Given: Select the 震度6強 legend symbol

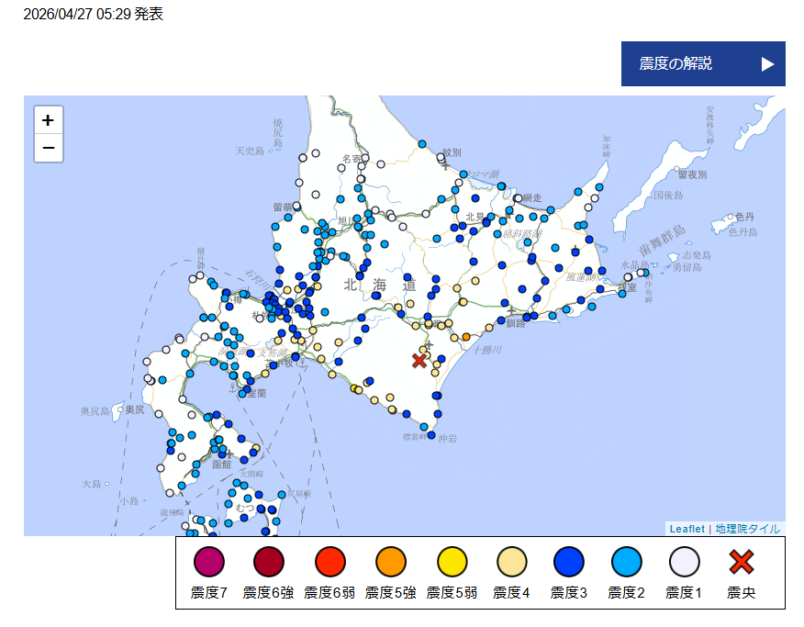Looking at the screenshot, I should click(266, 563).
